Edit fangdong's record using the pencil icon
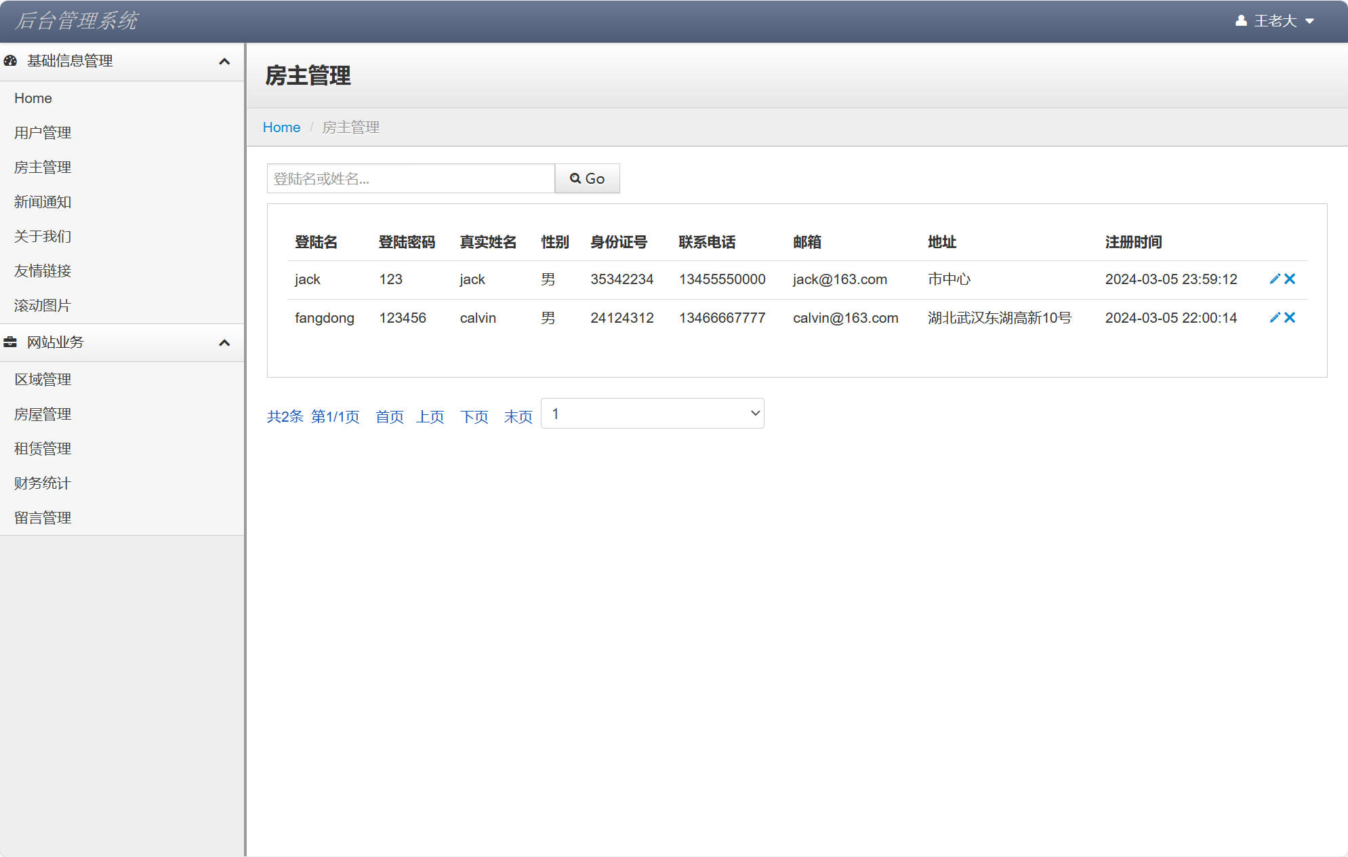1348x857 pixels. point(1275,317)
